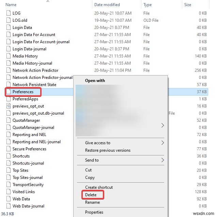Image resolution: width=218 pixels, height=217 pixels.
Task: Click the Login Data For Account file icon
Action: (x=9, y=35)
